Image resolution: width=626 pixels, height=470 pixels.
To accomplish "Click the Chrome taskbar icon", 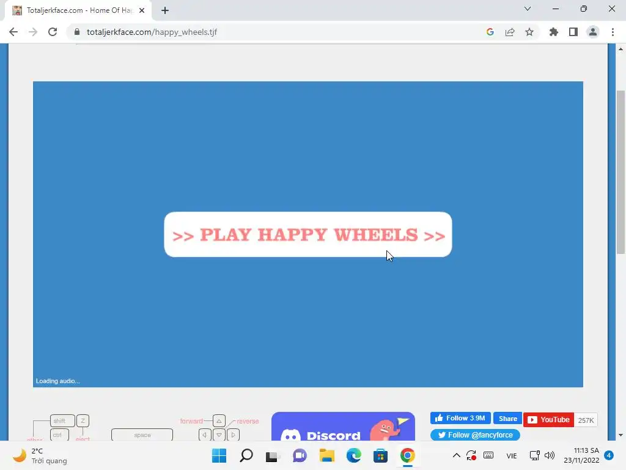I will [407, 455].
